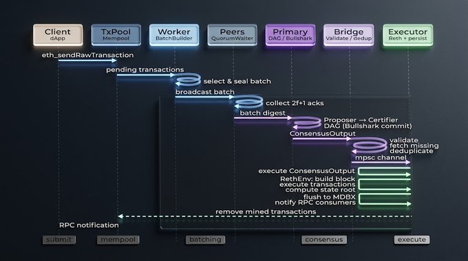The image size is (468, 261).
Task: Click the Primary DAG / Bullshark box
Action: (290, 35)
